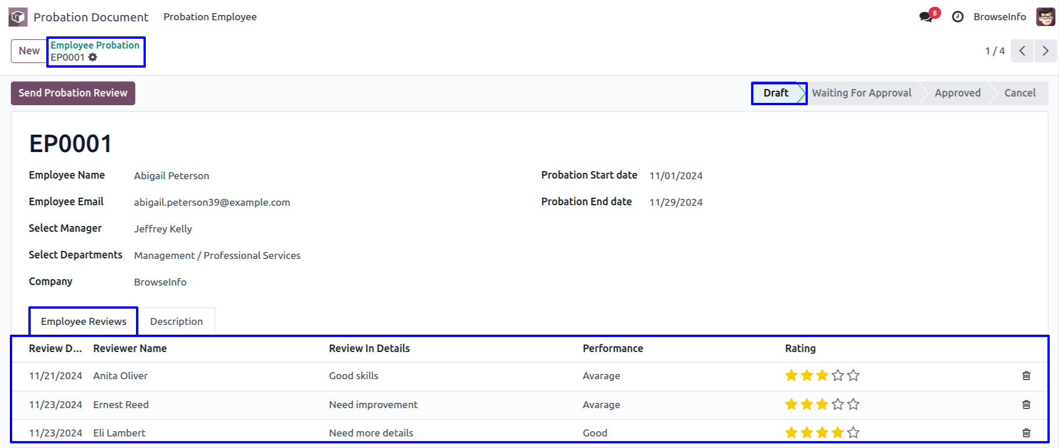Click the New record button
The width and height of the screenshot is (1059, 448).
29,51
